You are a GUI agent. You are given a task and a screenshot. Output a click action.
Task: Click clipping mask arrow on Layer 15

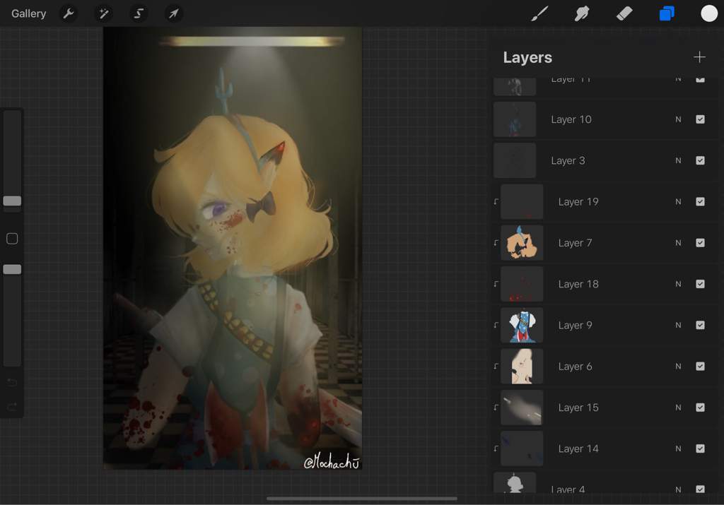pyautogui.click(x=496, y=408)
